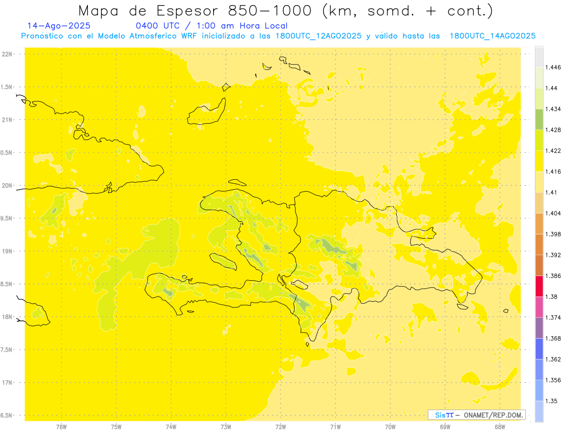Click the '68W' longitude label
Screen dimensions: 561x433
[500, 426]
